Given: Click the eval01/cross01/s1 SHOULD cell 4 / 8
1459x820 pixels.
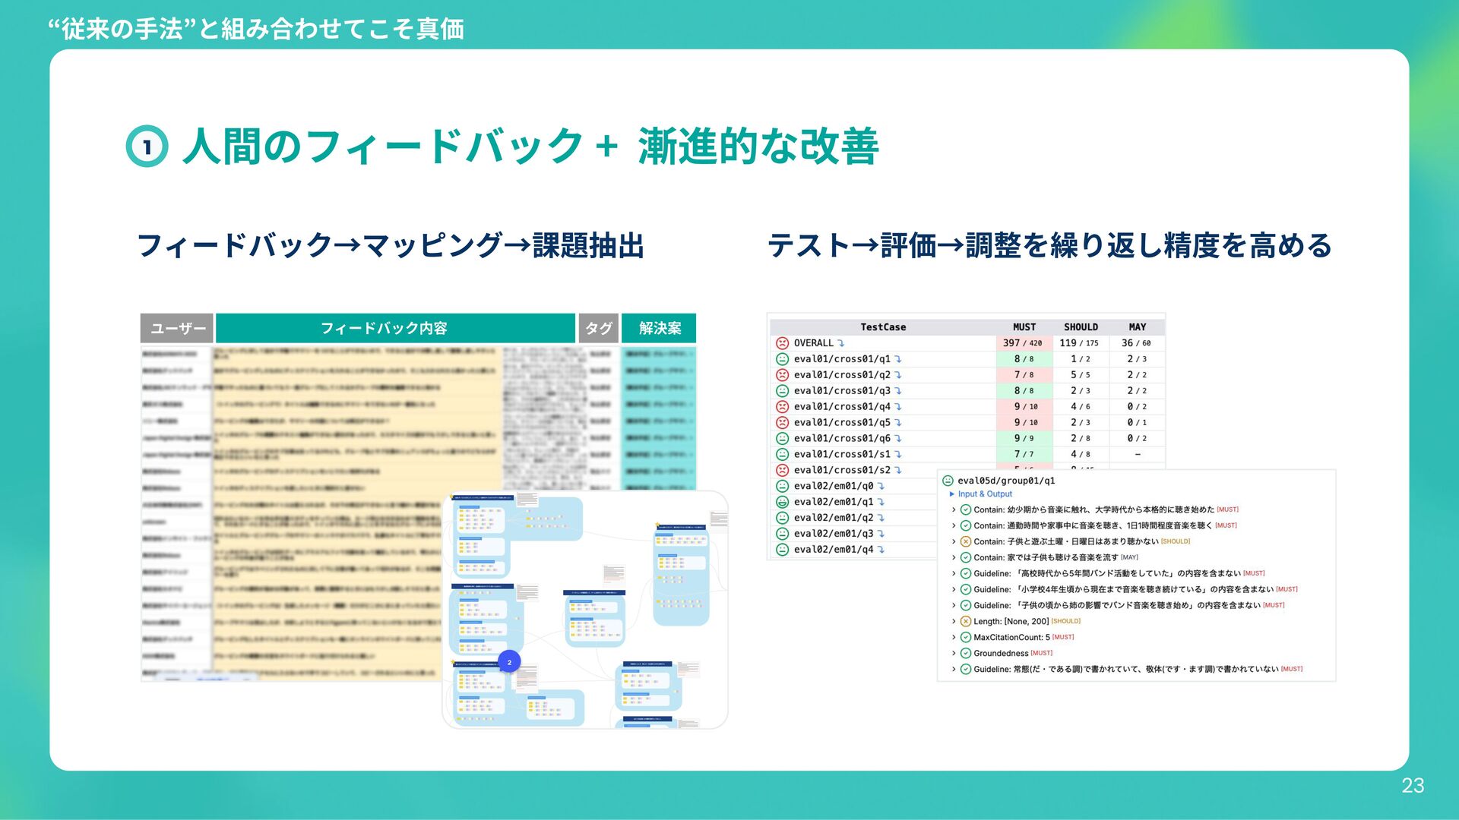Looking at the screenshot, I should point(1081,454).
